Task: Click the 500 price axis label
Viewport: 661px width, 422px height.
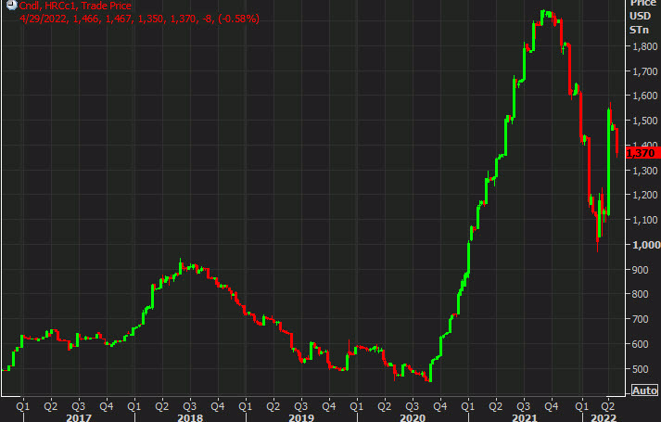Action: (642, 369)
